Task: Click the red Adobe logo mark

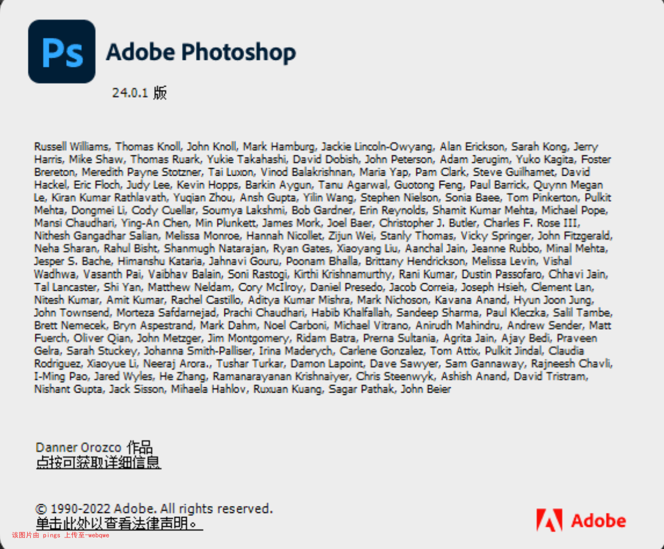Action: (x=549, y=520)
